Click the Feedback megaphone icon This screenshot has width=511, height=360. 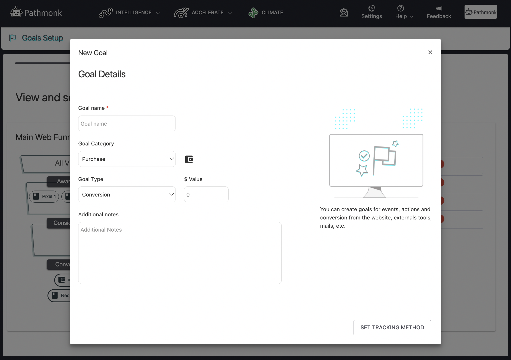pyautogui.click(x=439, y=9)
